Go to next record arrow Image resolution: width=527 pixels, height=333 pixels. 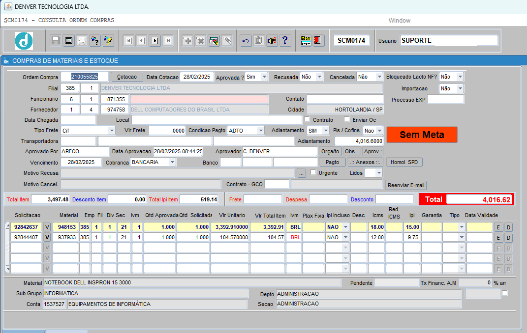coord(155,41)
